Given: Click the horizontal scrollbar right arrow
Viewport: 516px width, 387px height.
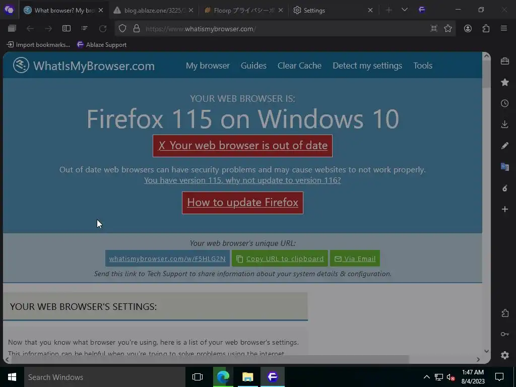Looking at the screenshot, I should [x=478, y=359].
